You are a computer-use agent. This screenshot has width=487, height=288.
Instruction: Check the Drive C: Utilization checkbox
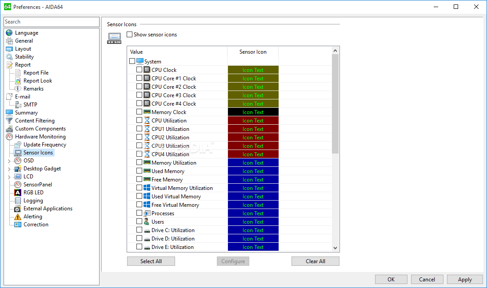point(140,230)
